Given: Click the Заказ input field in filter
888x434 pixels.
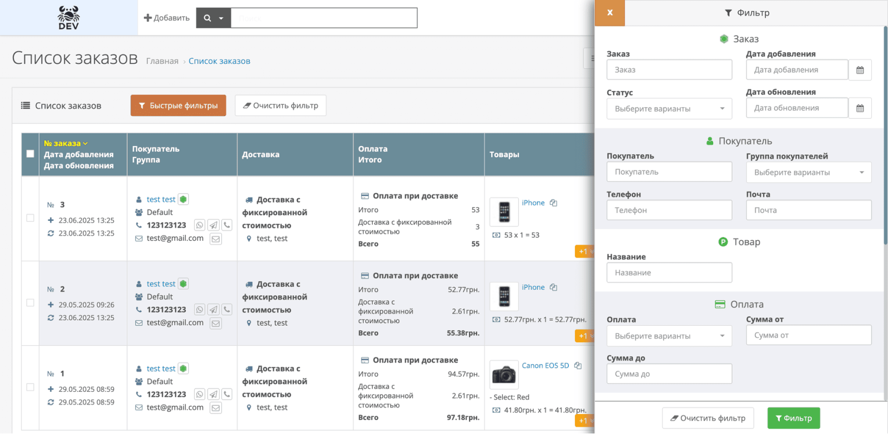Looking at the screenshot, I should point(669,69).
